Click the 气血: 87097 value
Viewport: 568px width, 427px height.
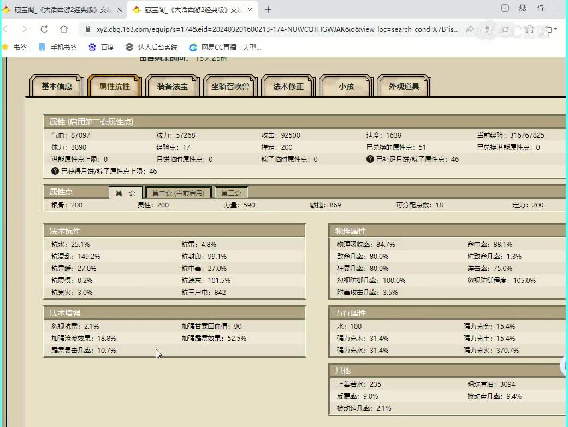tap(70, 135)
